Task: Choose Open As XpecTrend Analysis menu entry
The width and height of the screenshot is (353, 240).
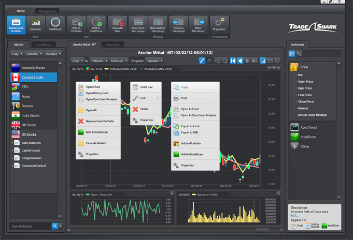Action: pos(195,115)
